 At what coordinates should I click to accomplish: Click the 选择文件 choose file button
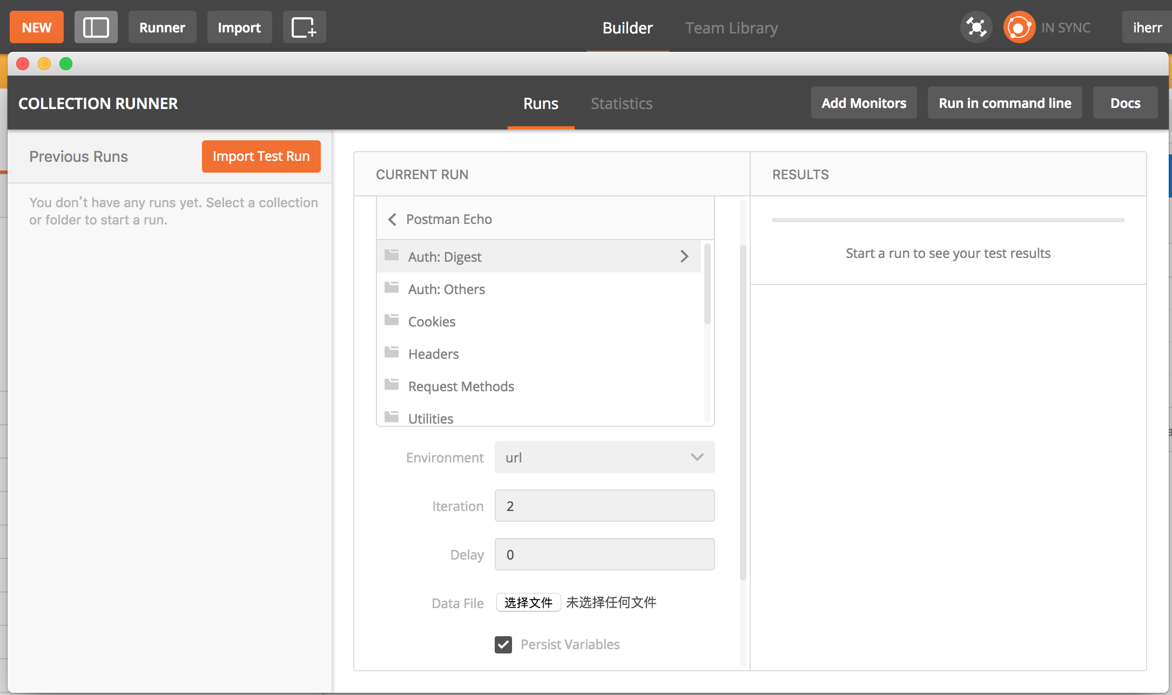click(528, 602)
